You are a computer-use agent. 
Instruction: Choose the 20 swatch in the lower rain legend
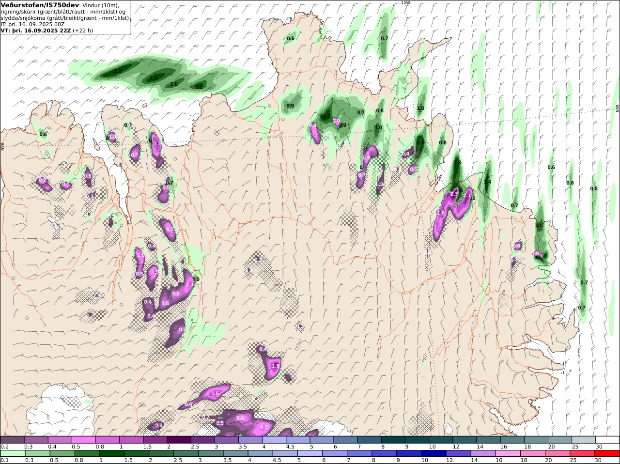[x=558, y=454]
